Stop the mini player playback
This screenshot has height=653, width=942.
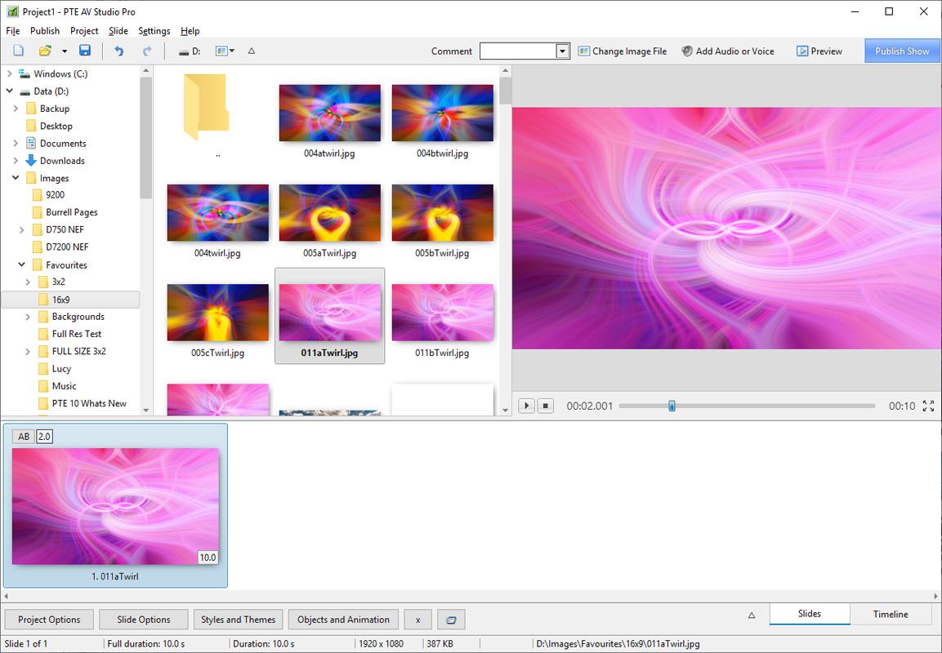point(546,406)
